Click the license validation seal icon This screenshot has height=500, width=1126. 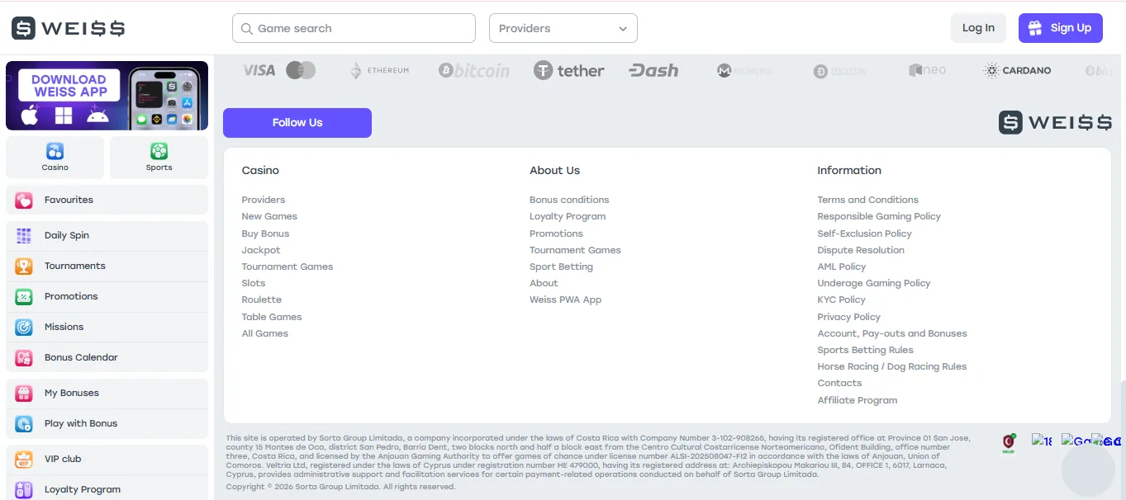pyautogui.click(x=1009, y=442)
